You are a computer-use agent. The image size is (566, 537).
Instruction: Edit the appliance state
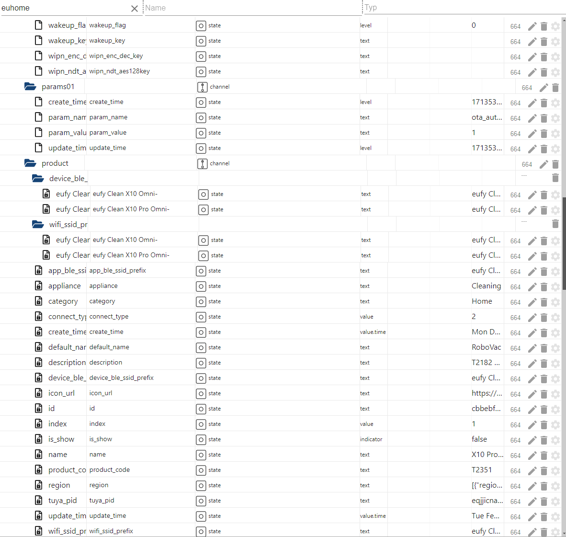(532, 287)
